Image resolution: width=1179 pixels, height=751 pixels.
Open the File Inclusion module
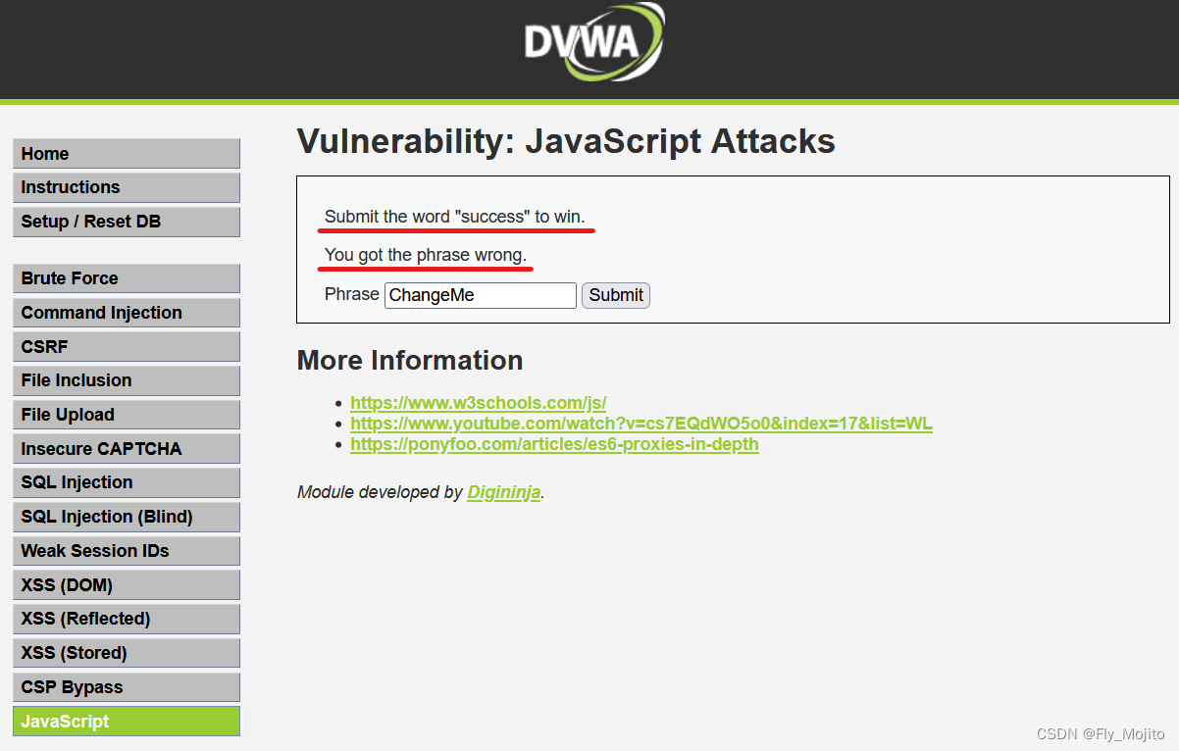(126, 379)
